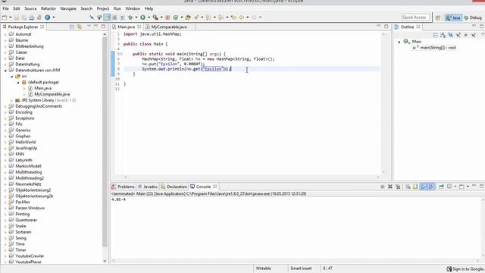Select the Snake project
The image size is (485, 273).
[x=20, y=226]
